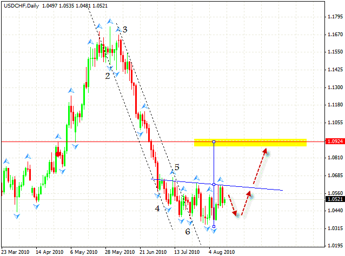
Task: Select the 1.0560 price axis label
Action: [x=335, y=193]
